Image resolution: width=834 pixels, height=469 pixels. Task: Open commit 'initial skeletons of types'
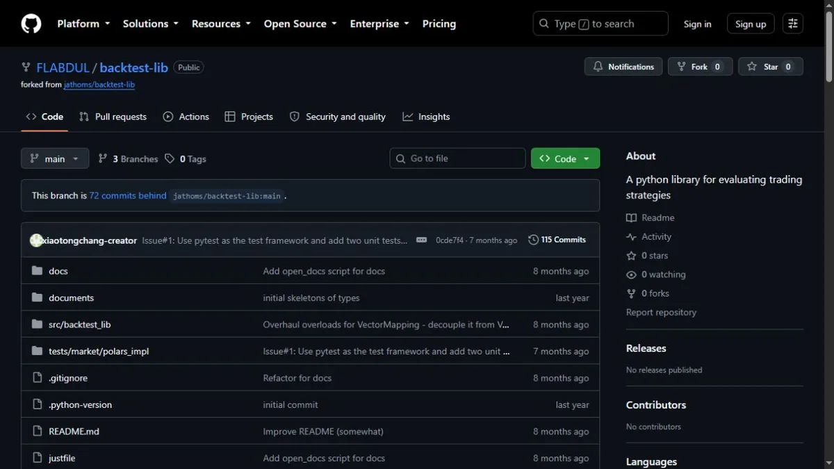coord(311,297)
